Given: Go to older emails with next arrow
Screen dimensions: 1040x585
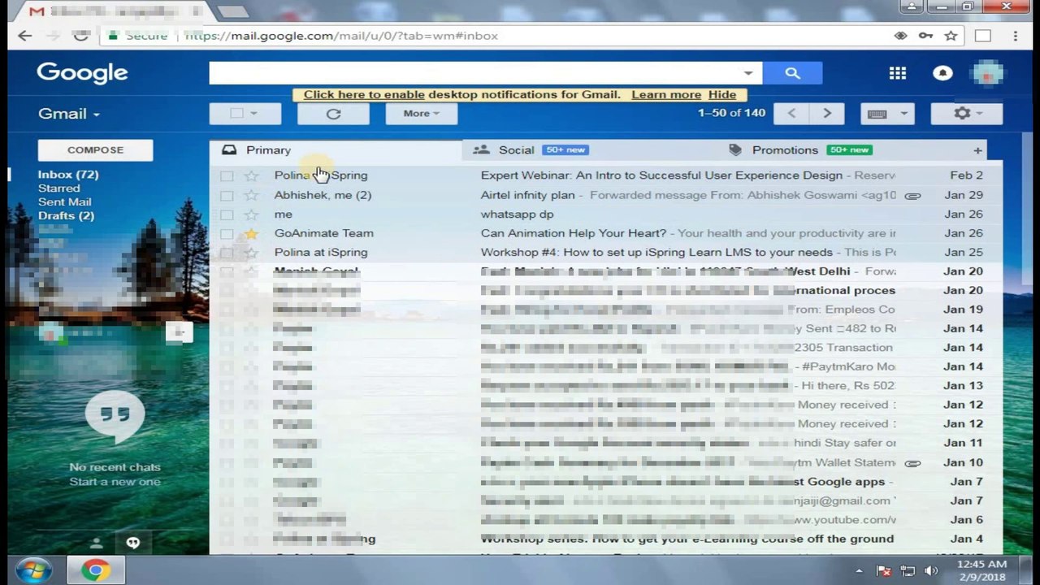Looking at the screenshot, I should click(827, 114).
